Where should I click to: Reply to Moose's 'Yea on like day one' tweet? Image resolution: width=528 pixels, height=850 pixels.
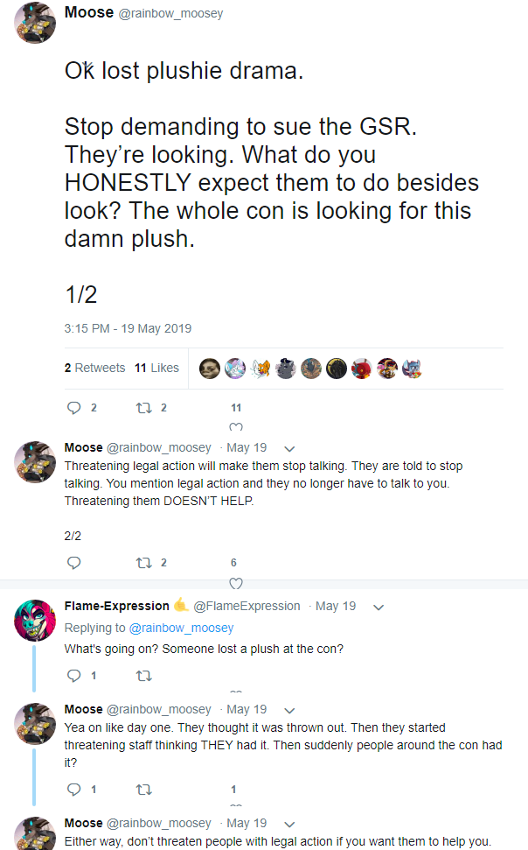click(x=74, y=789)
